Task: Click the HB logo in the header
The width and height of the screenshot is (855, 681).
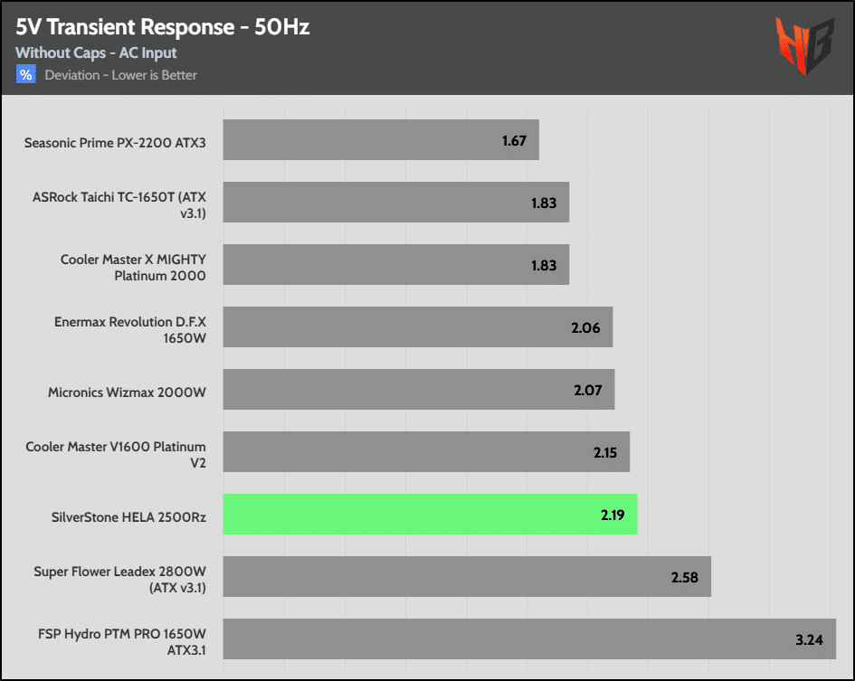Action: (x=803, y=45)
